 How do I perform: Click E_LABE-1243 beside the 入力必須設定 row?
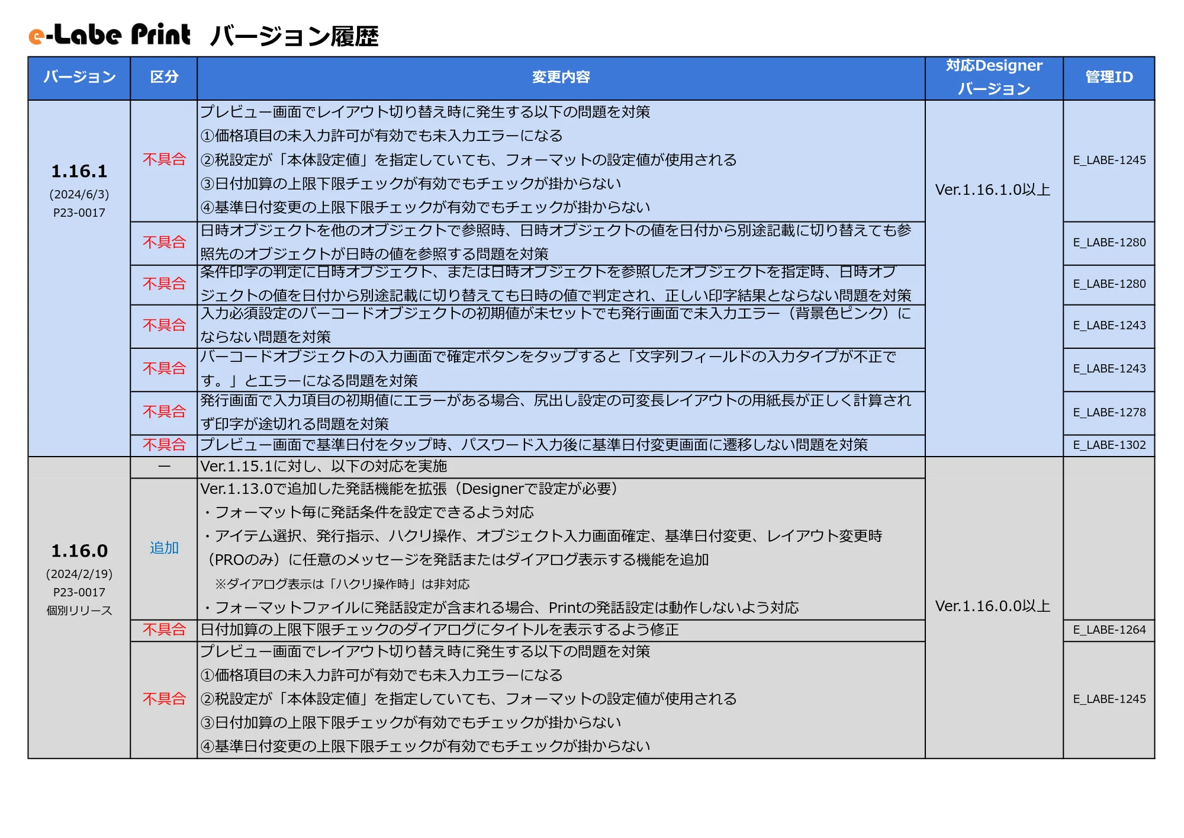pyautogui.click(x=1109, y=326)
